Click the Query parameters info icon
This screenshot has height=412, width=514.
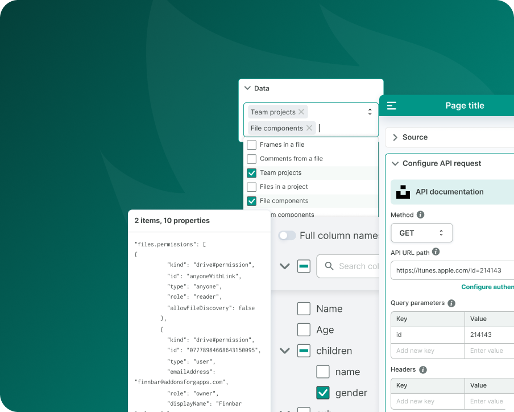click(x=451, y=303)
